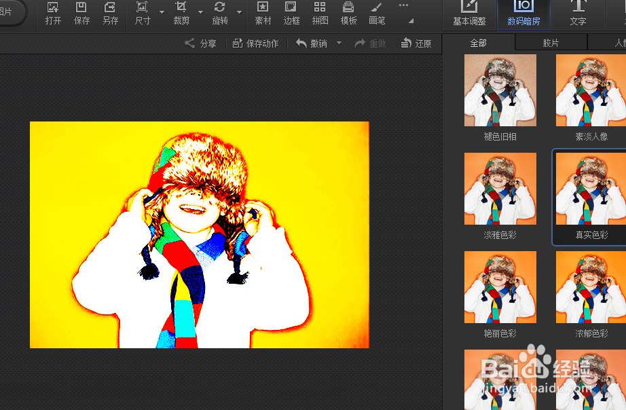The height and width of the screenshot is (410, 626).
Task: Undo with the 撤销 button
Action: point(312,43)
